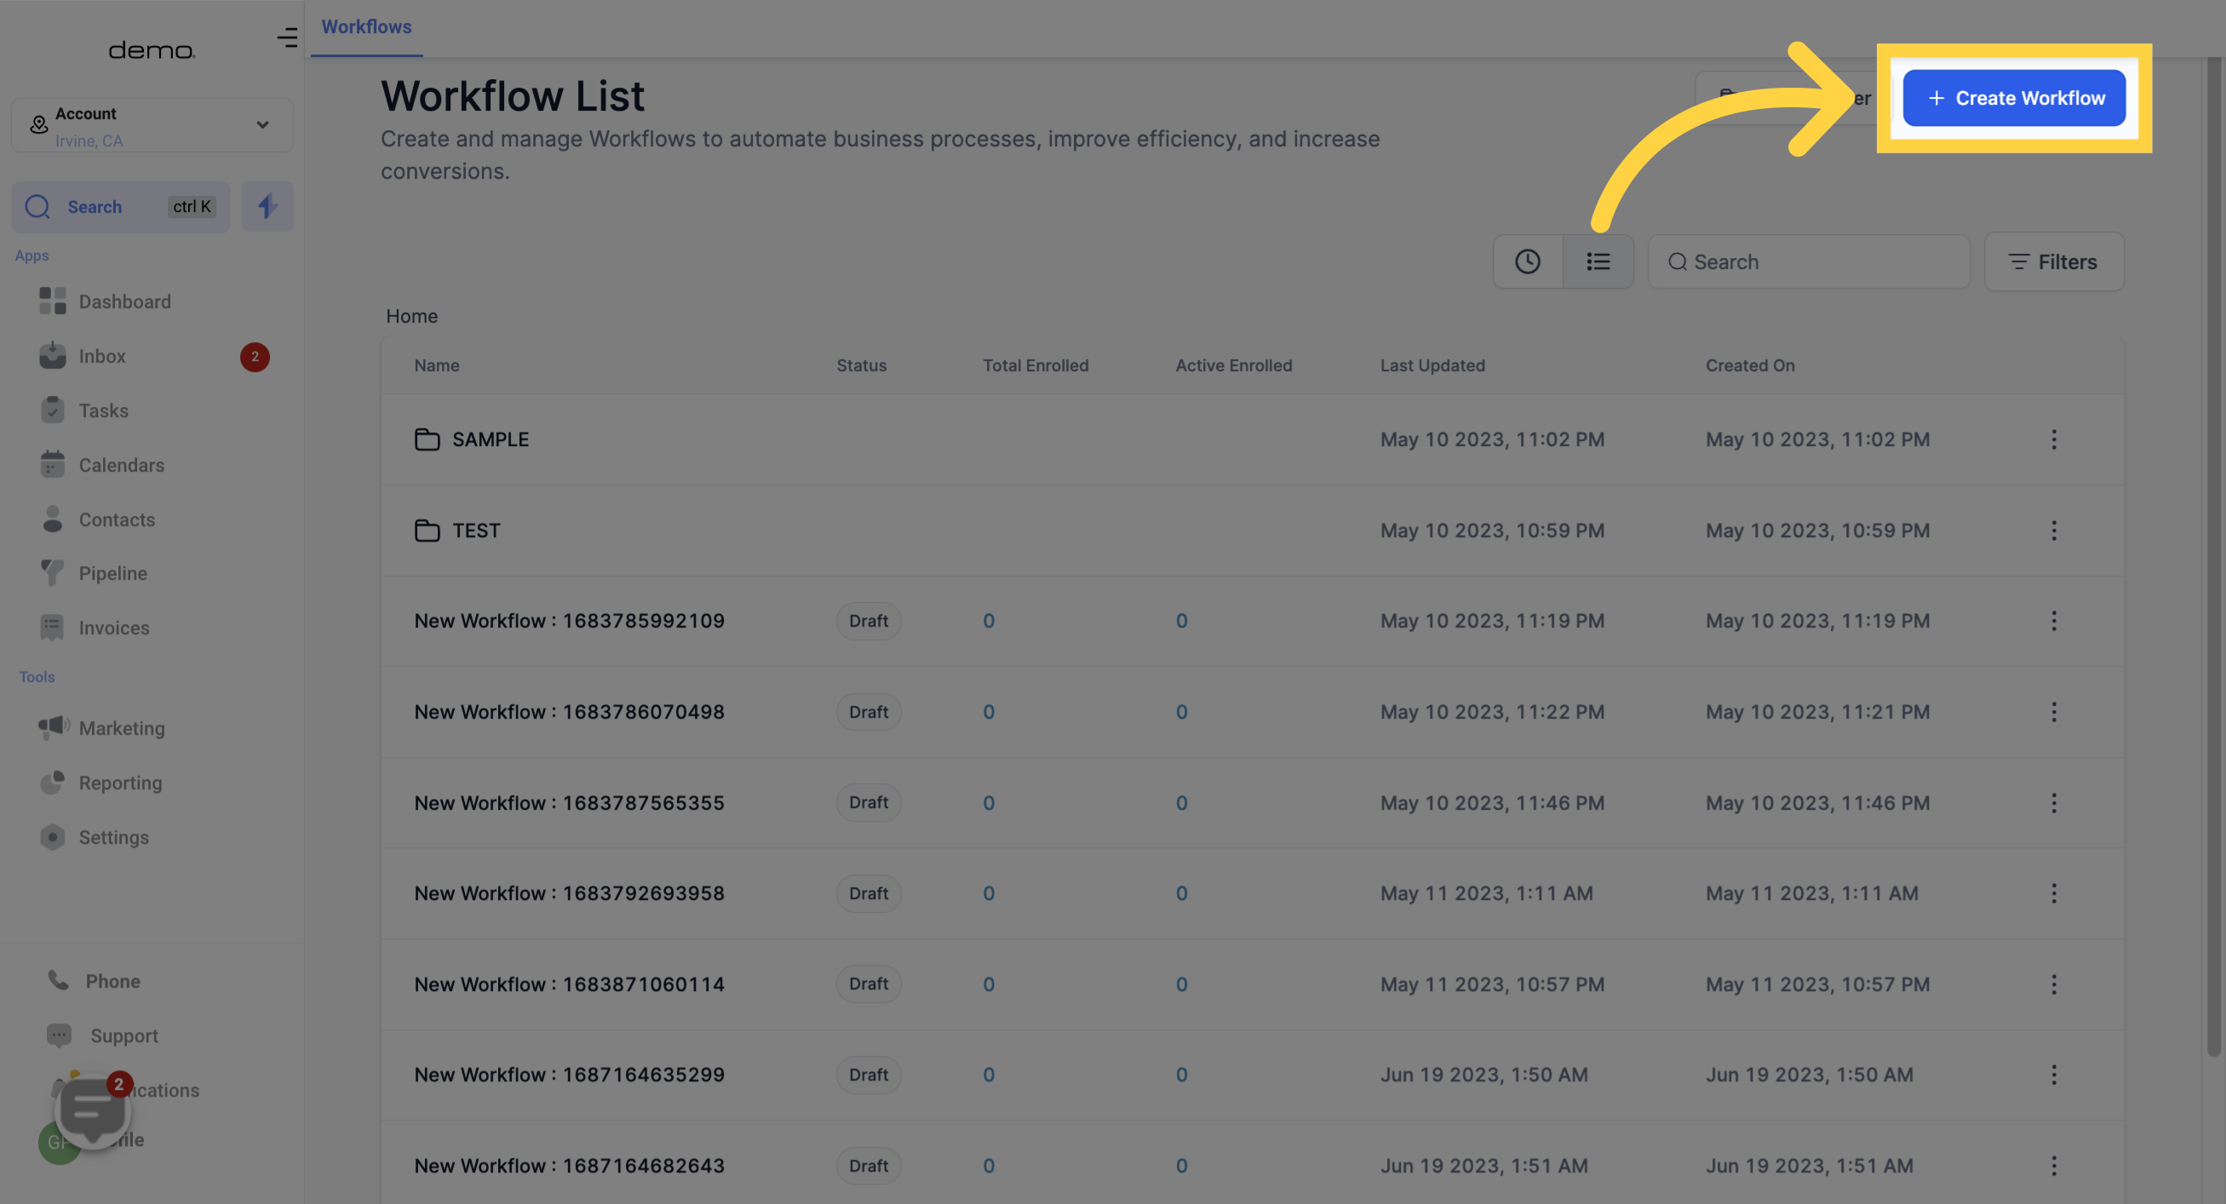Open Settings from the sidebar
This screenshot has width=2226, height=1204.
(95, 837)
